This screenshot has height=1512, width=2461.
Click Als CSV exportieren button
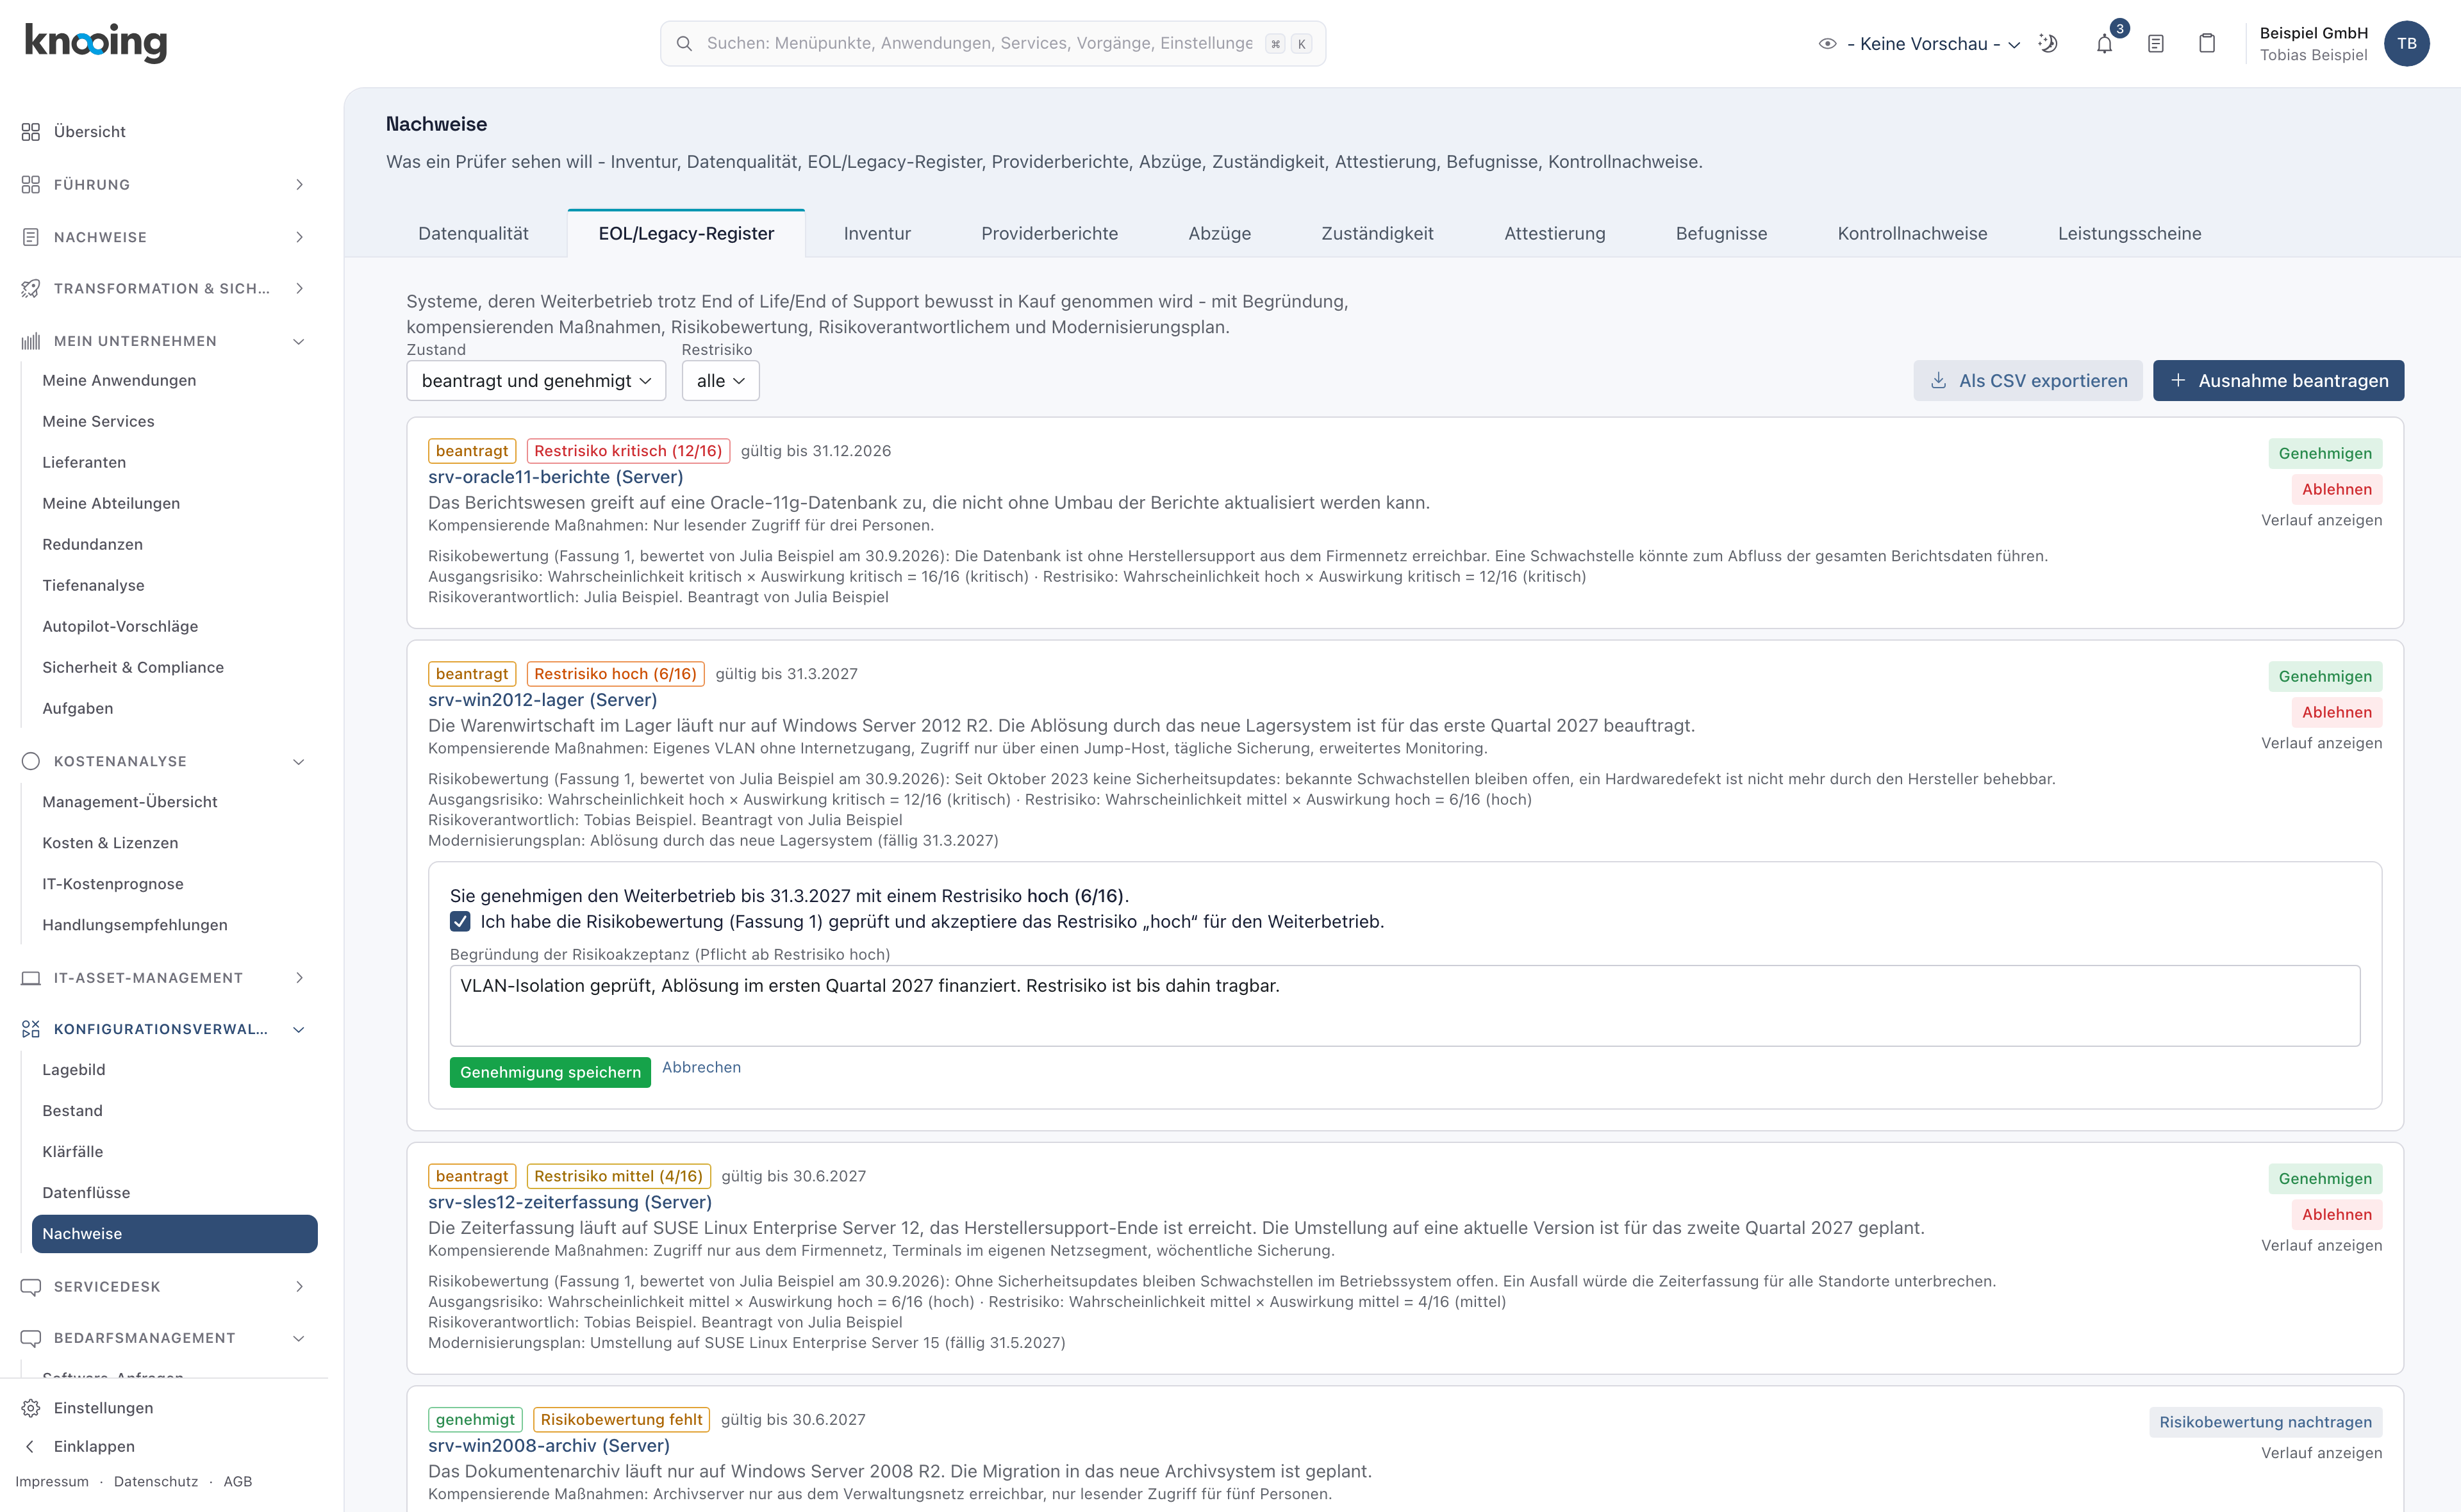(2027, 381)
